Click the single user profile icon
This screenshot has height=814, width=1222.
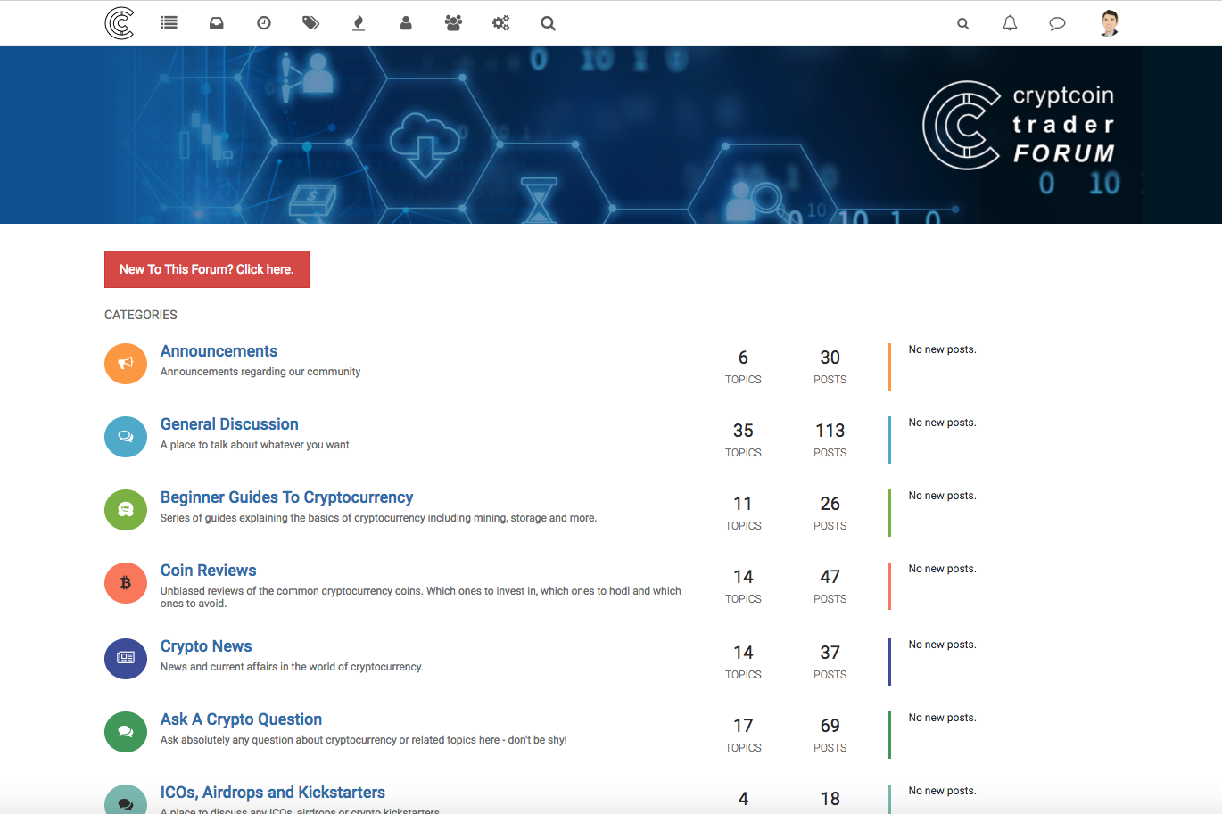click(x=405, y=23)
